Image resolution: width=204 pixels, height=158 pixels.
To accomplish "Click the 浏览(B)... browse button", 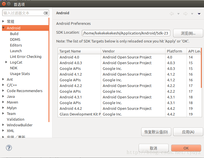I will (x=188, y=33).
